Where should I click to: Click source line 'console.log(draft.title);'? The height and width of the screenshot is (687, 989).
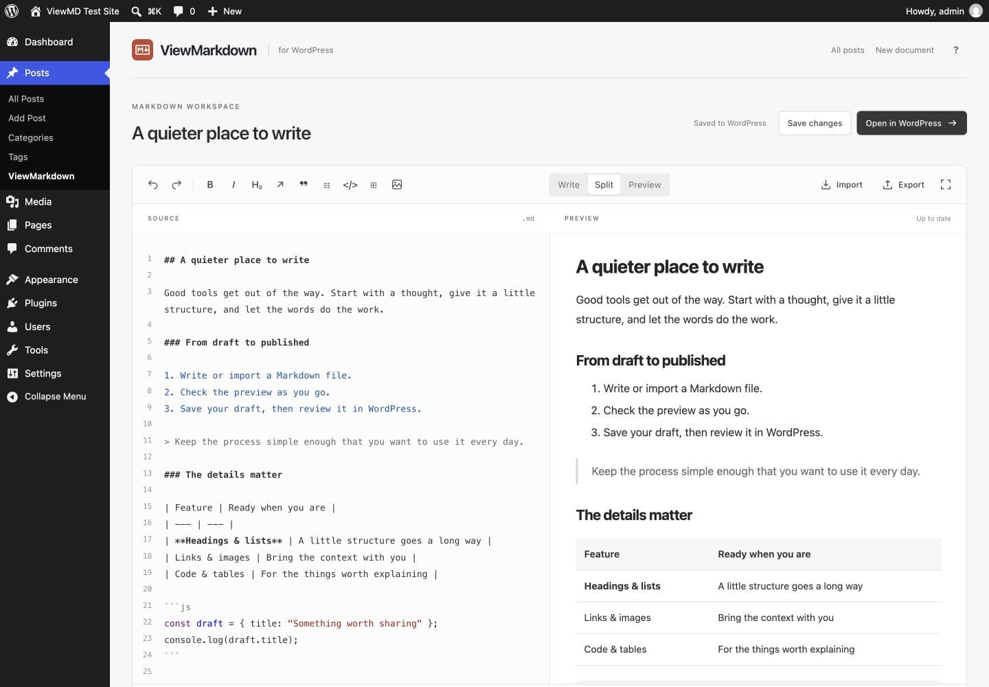tap(231, 640)
